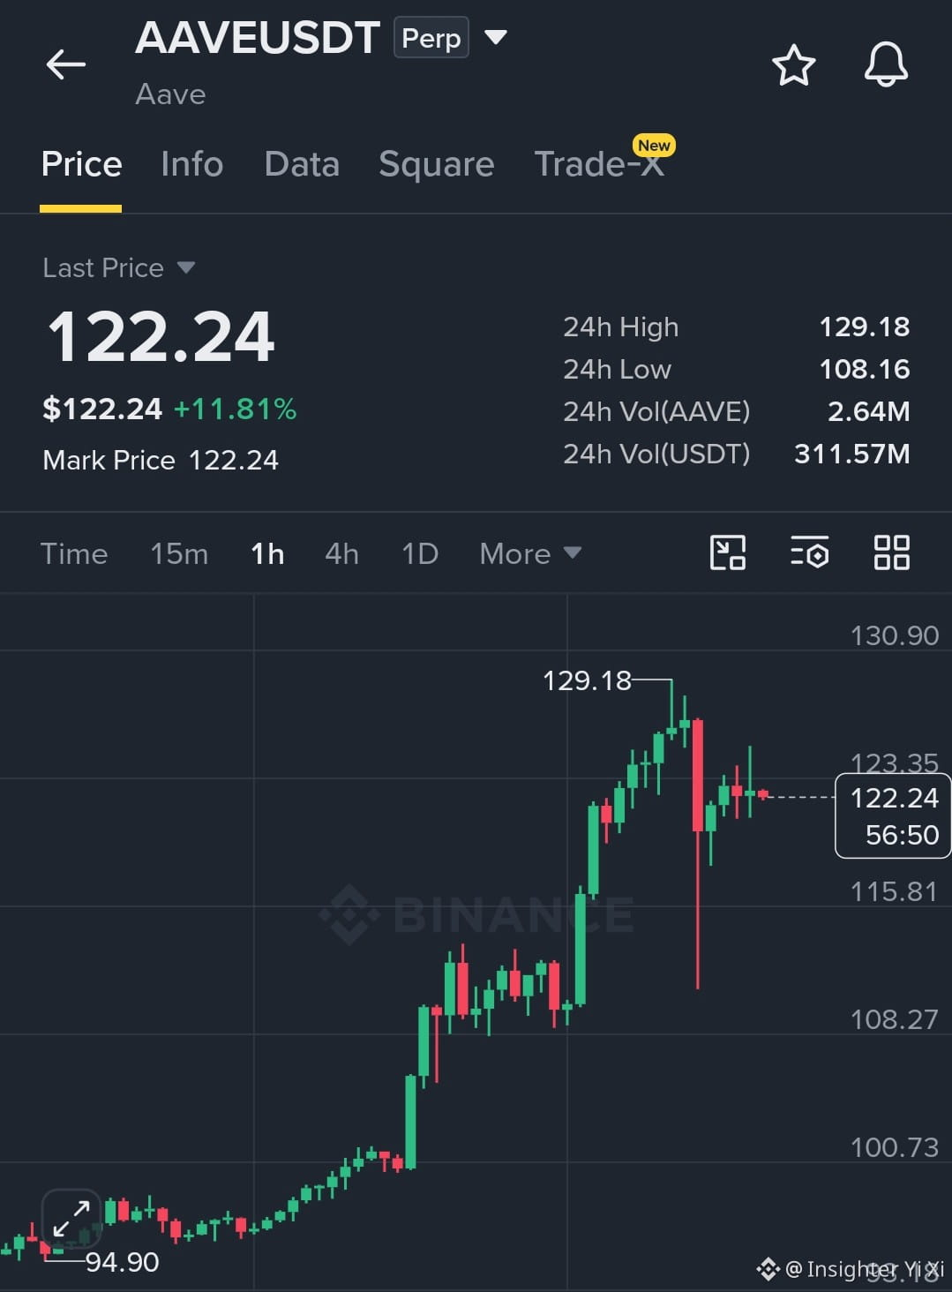
Task: Tap the current price tag 122.24 56:50
Action: pos(893,815)
